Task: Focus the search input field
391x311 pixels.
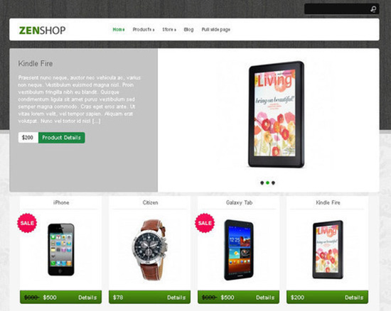Action: pyautogui.click(x=337, y=9)
